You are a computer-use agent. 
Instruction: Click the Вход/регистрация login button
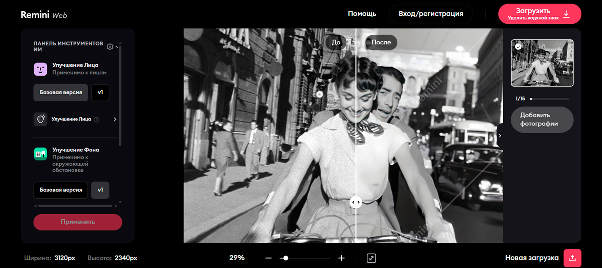coord(431,14)
